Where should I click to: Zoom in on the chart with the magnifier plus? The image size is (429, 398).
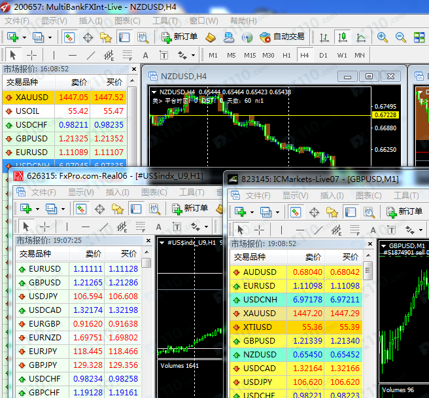pyautogui.click(x=383, y=37)
